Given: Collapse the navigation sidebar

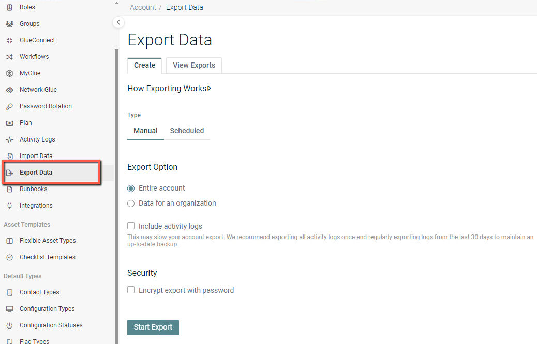Looking at the screenshot, I should click(x=118, y=22).
